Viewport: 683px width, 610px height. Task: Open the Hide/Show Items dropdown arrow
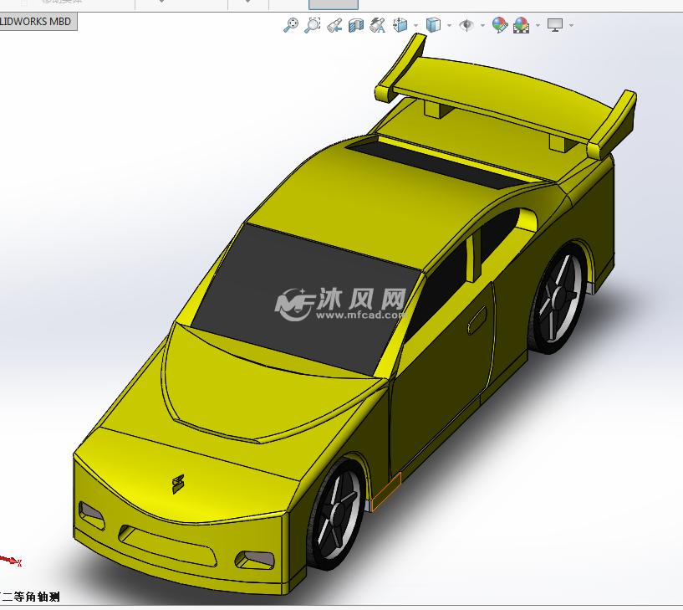pos(482,25)
